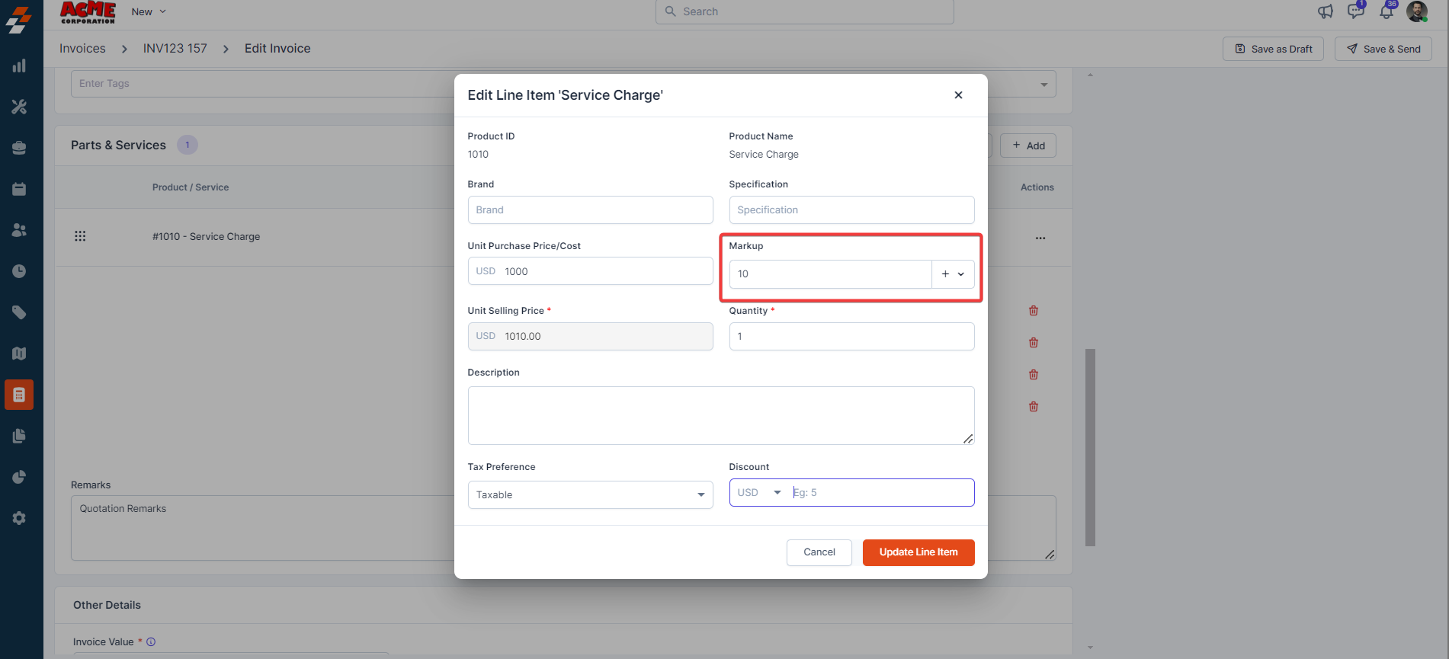Image resolution: width=1449 pixels, height=659 pixels.
Task: Open the notifications bell icon
Action: (x=1386, y=11)
